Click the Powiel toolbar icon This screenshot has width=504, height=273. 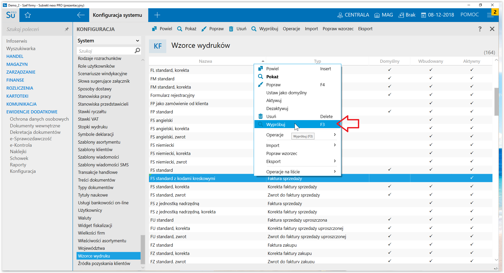154,29
